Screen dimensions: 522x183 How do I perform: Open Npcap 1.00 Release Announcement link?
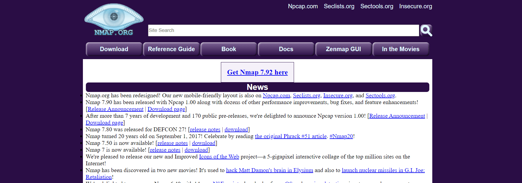tap(397, 116)
